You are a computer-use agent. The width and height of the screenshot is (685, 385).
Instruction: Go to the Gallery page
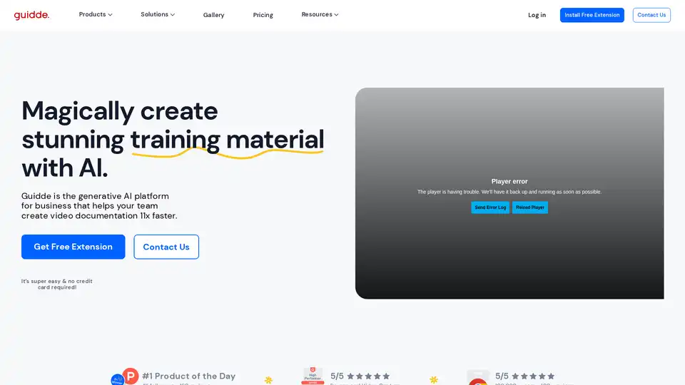[213, 15]
